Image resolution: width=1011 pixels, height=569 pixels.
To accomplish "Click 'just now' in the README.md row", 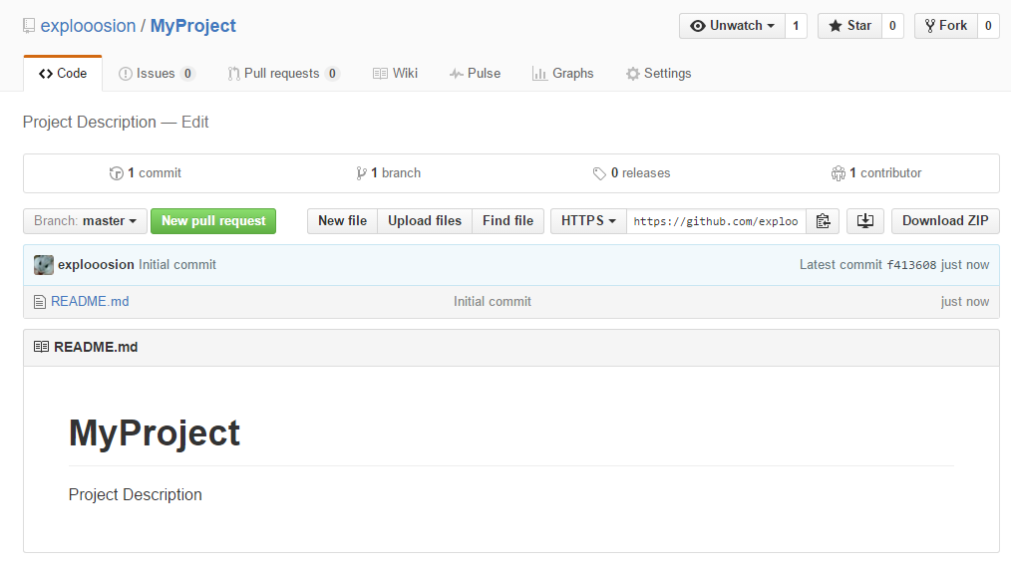I will tap(964, 302).
